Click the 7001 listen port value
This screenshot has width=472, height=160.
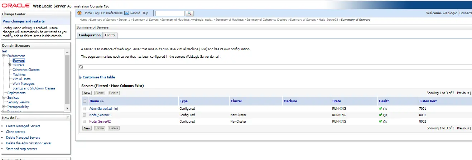click(423, 108)
